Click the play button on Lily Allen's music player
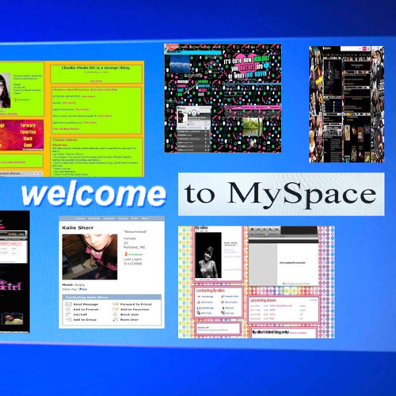The height and width of the screenshot is (396, 396). click(270, 230)
